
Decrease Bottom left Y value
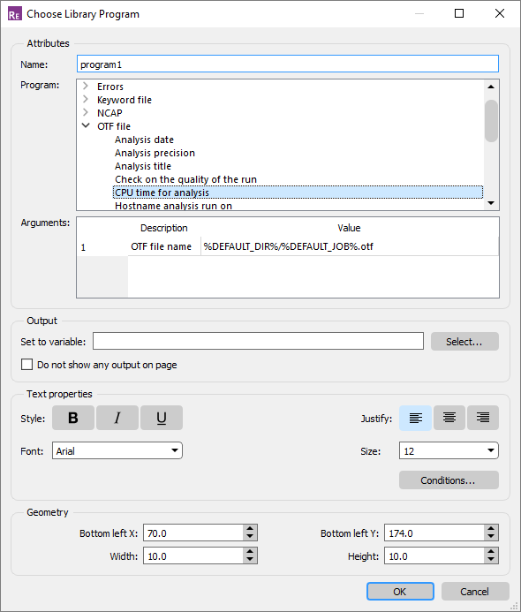pyautogui.click(x=491, y=537)
